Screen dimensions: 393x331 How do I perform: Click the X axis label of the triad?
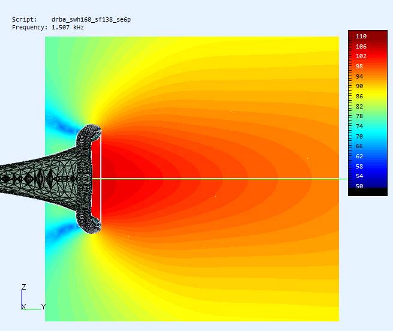(23, 306)
